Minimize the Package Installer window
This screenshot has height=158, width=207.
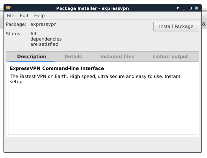coord(184,8)
